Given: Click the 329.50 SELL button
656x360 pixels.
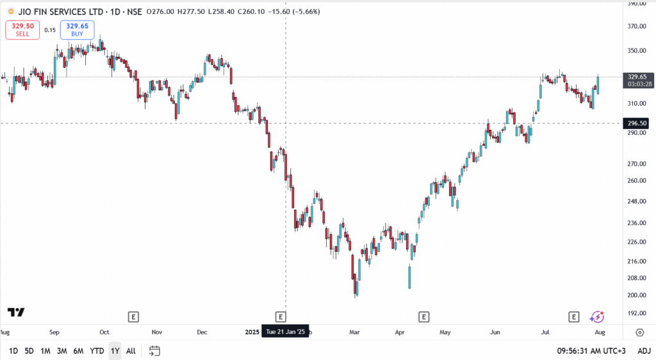Looking at the screenshot, I should (x=22, y=29).
